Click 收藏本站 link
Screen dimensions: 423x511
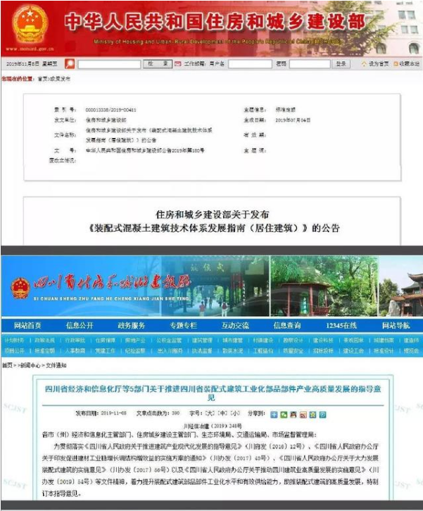click(x=410, y=64)
